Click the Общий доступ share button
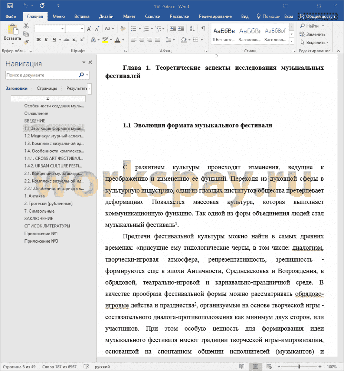Screen dimensions: 344x371 coord(317,16)
